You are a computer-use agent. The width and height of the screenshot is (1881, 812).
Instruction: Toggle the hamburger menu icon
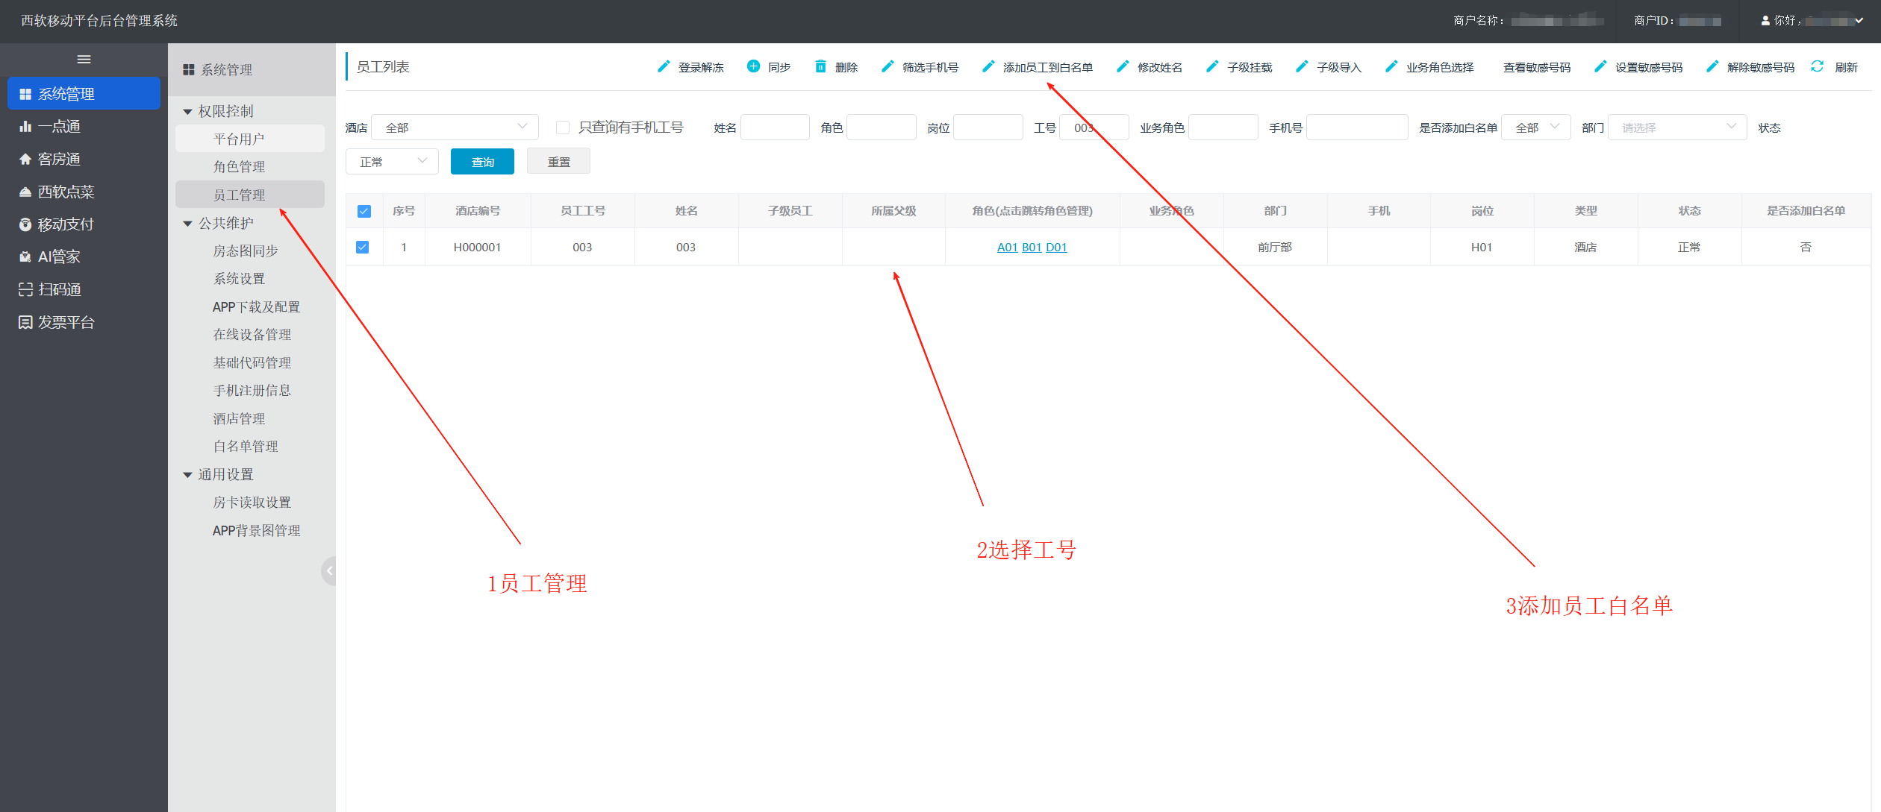point(84,60)
